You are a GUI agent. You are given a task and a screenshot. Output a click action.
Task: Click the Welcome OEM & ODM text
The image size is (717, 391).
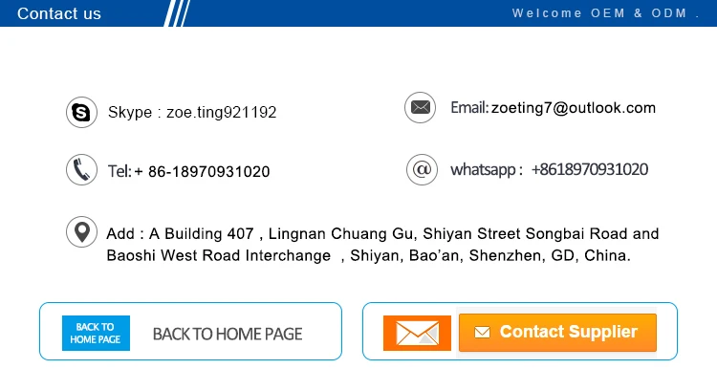click(x=607, y=13)
